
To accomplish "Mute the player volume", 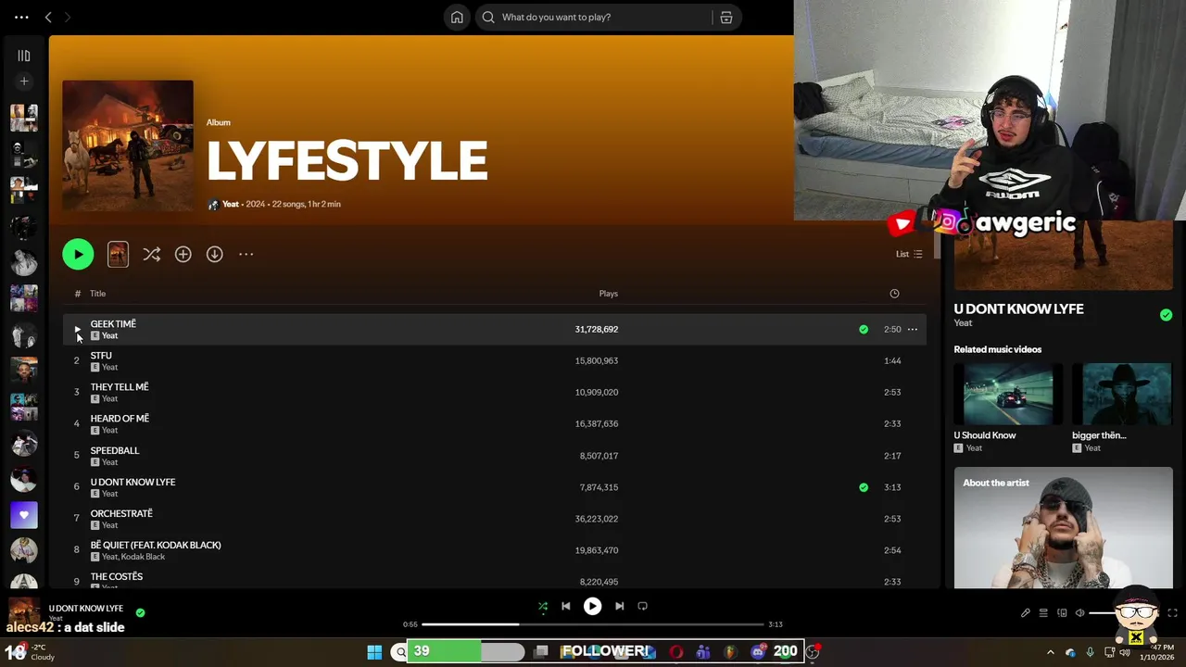I will pyautogui.click(x=1079, y=613).
